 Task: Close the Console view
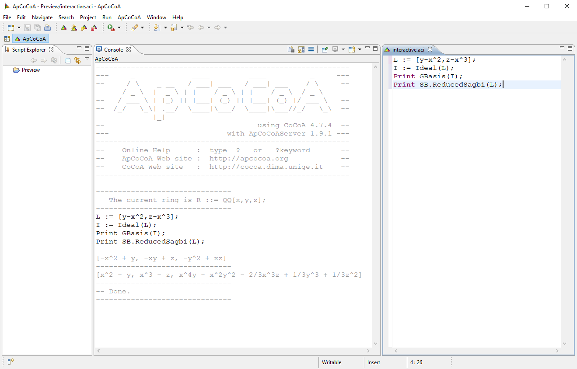[129, 49]
